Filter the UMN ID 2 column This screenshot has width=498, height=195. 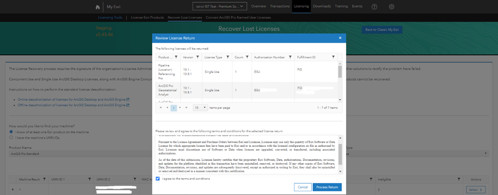click(x=135, y=180)
